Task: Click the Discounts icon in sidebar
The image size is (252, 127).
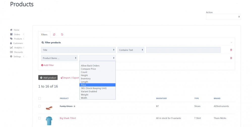Action: [11, 52]
